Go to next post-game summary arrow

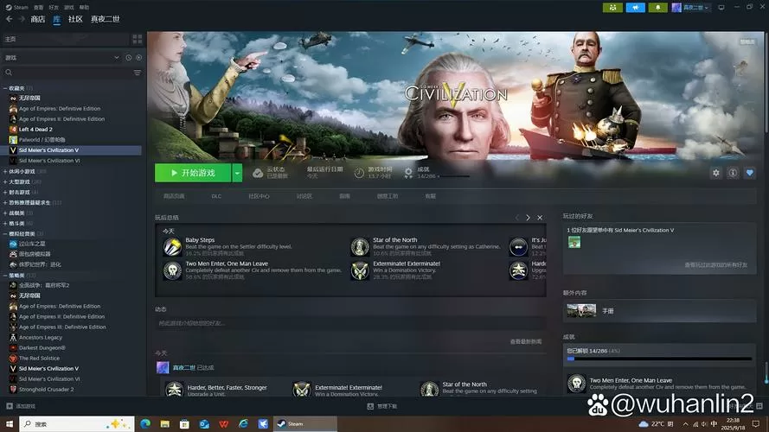(x=528, y=218)
